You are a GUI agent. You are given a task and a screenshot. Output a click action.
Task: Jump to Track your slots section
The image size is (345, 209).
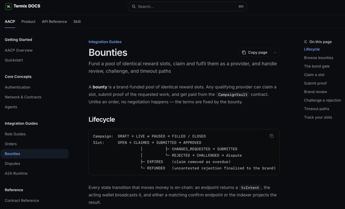point(318,118)
